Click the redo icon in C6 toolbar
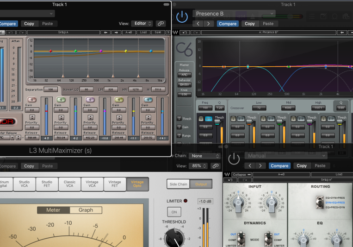The width and height of the screenshot is (353, 247). point(195,32)
